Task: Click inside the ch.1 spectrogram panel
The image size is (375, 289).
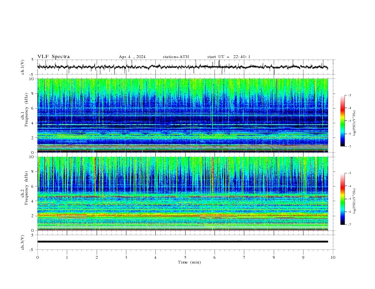Action: point(183,115)
